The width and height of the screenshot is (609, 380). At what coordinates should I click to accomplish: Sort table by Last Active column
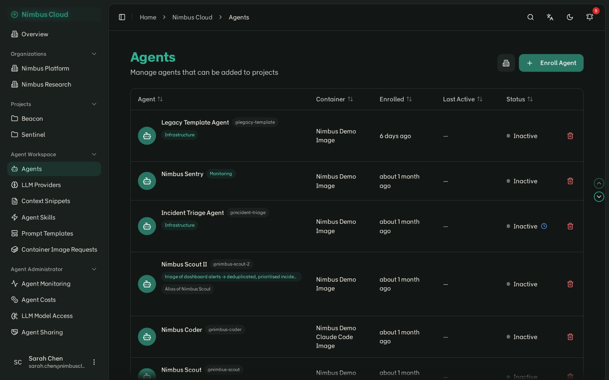tap(463, 99)
